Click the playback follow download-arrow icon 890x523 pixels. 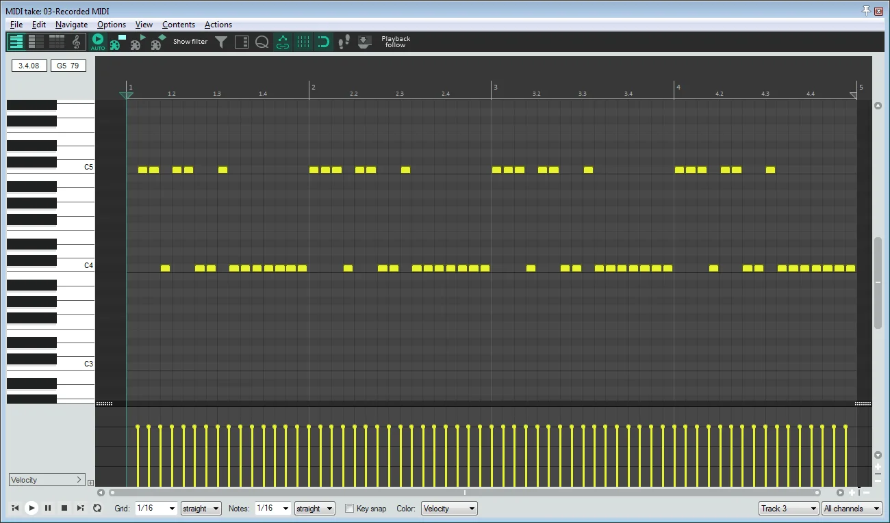364,42
